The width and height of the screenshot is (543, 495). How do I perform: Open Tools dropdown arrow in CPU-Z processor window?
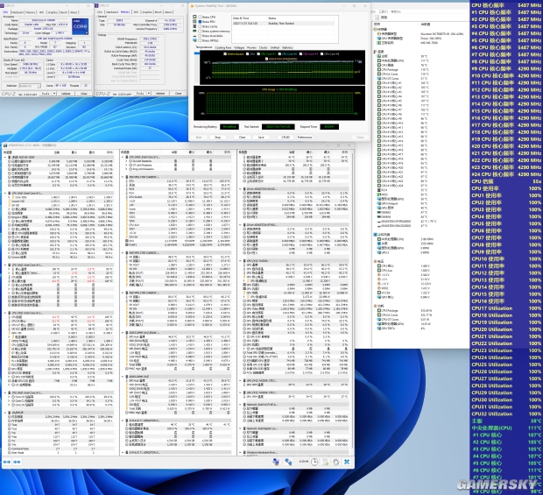(x=54, y=94)
